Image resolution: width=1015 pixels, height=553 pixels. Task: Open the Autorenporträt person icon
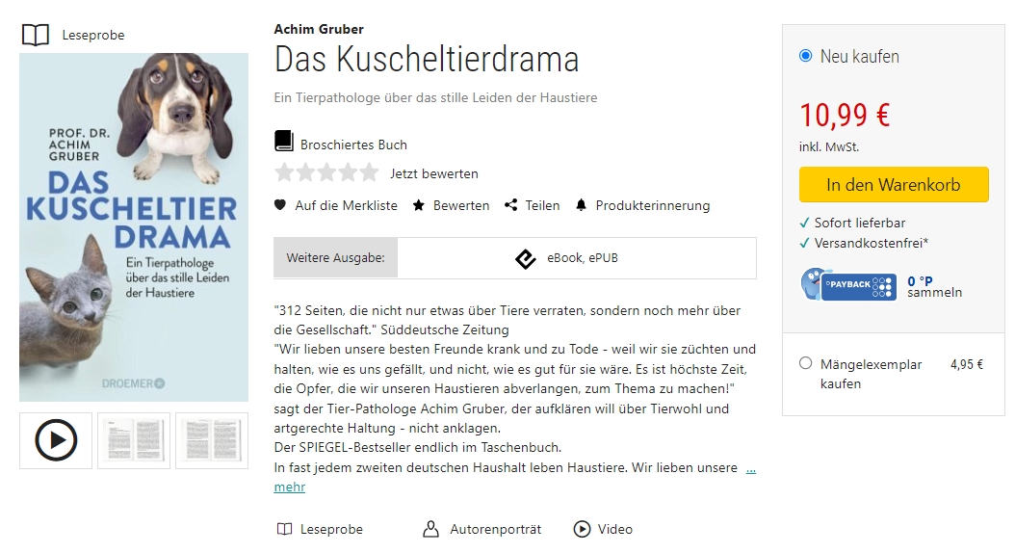click(431, 529)
